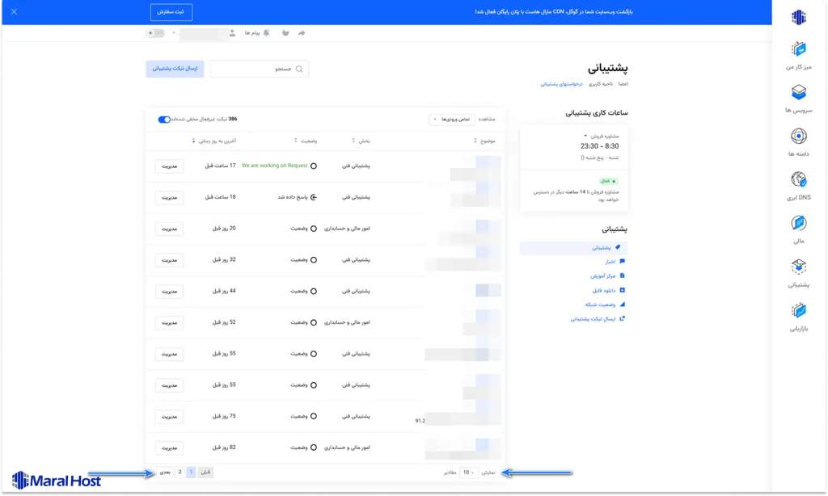Open the shopping basket icon in top bar
828x496 pixels.
285,32
